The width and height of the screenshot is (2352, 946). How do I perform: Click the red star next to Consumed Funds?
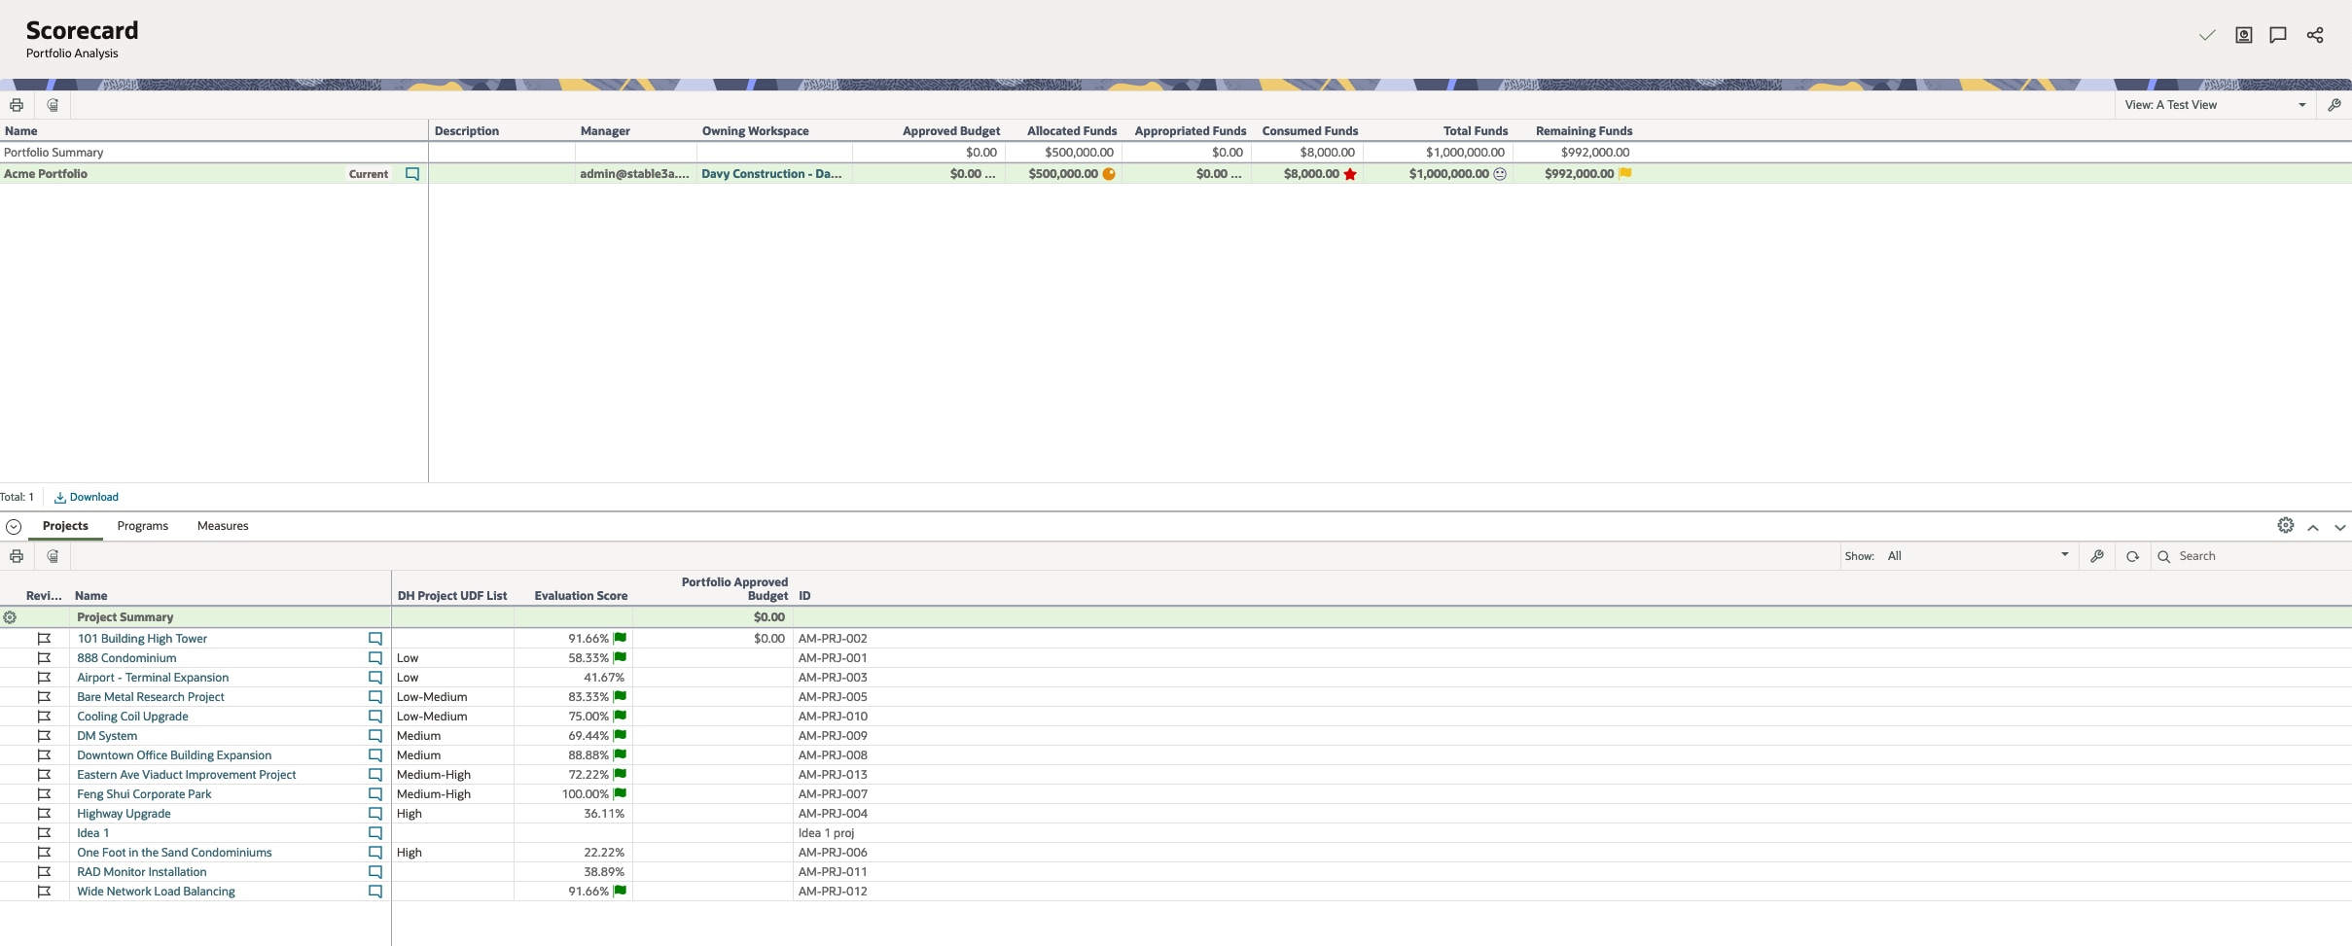[x=1350, y=174]
